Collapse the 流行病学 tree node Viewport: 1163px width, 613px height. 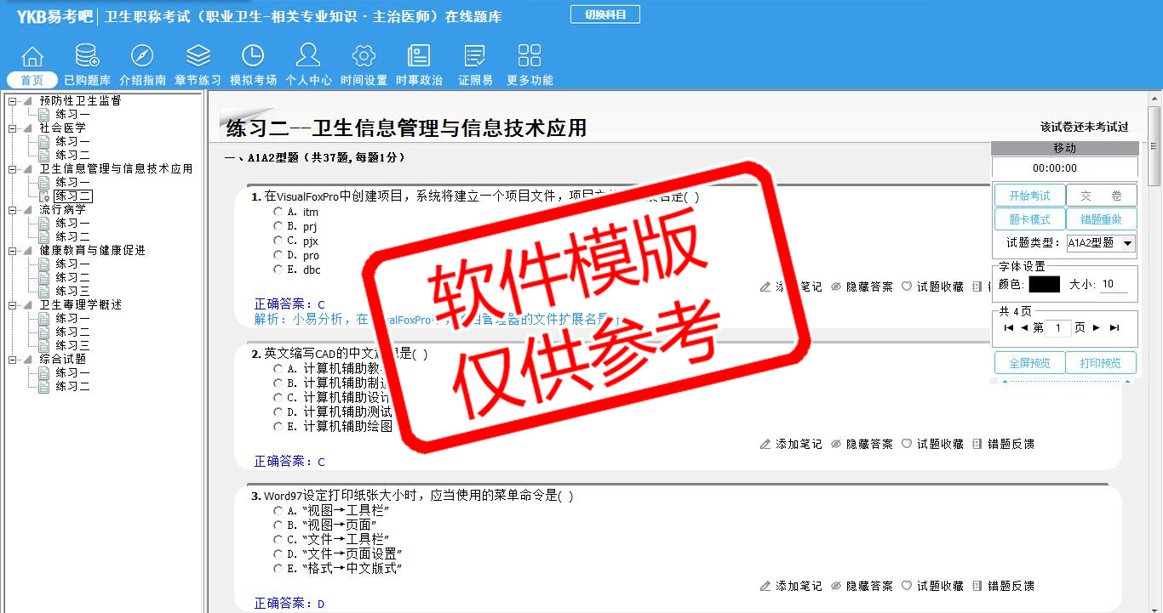coord(13,209)
